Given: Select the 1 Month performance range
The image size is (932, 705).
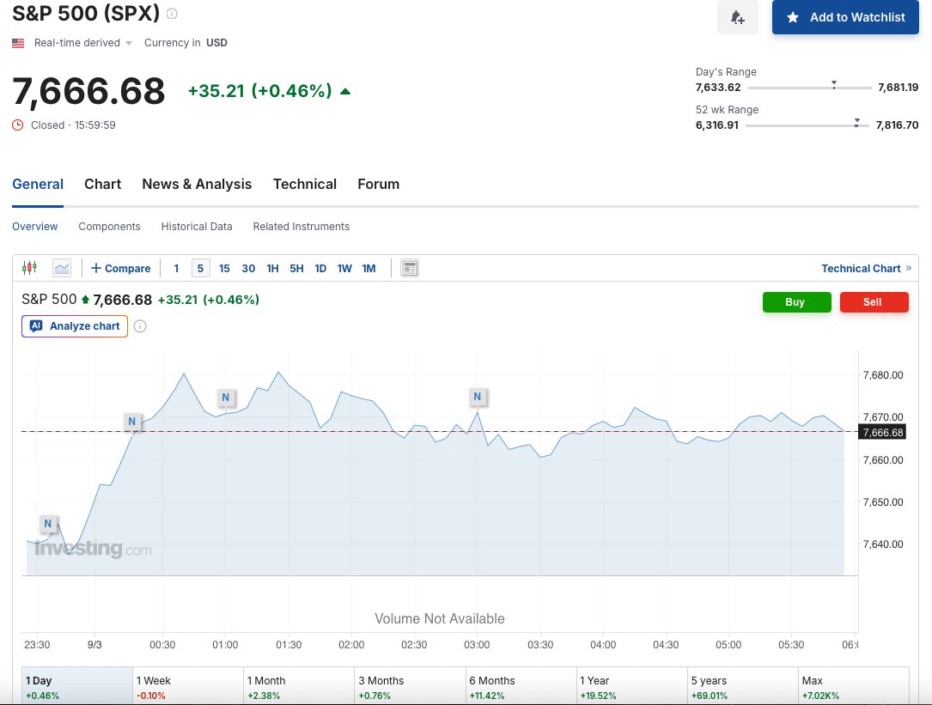Looking at the screenshot, I should [299, 687].
